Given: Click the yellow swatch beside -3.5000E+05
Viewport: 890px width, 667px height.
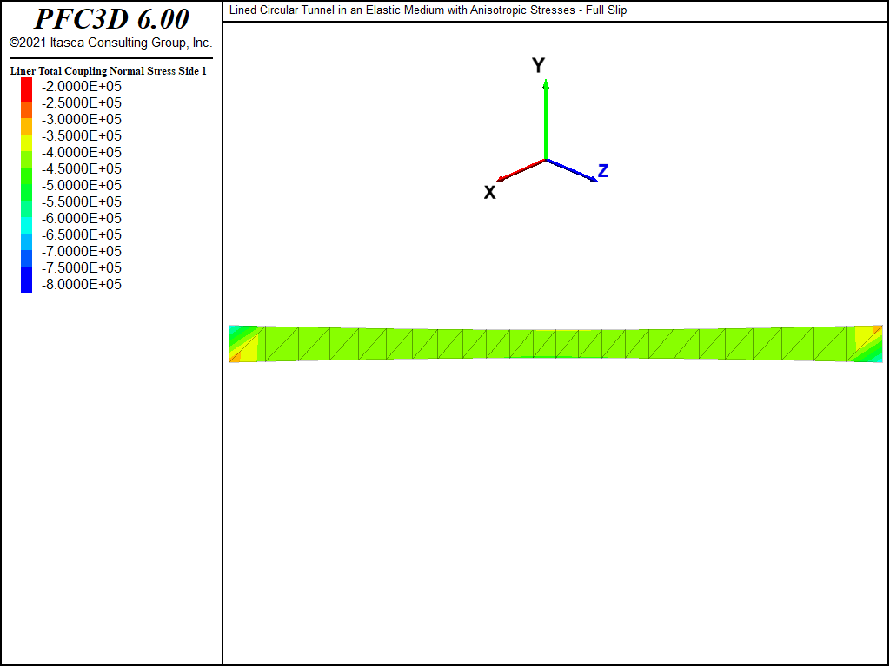Looking at the screenshot, I should coord(27,142).
